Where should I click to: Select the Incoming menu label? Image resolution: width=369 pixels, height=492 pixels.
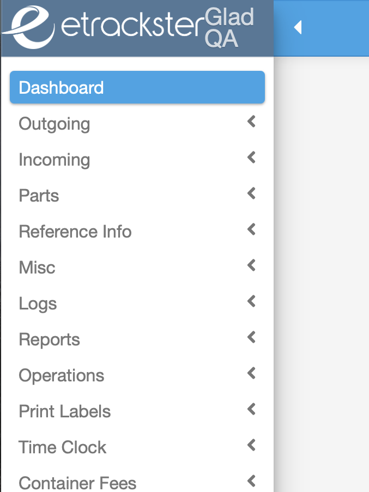[55, 160]
